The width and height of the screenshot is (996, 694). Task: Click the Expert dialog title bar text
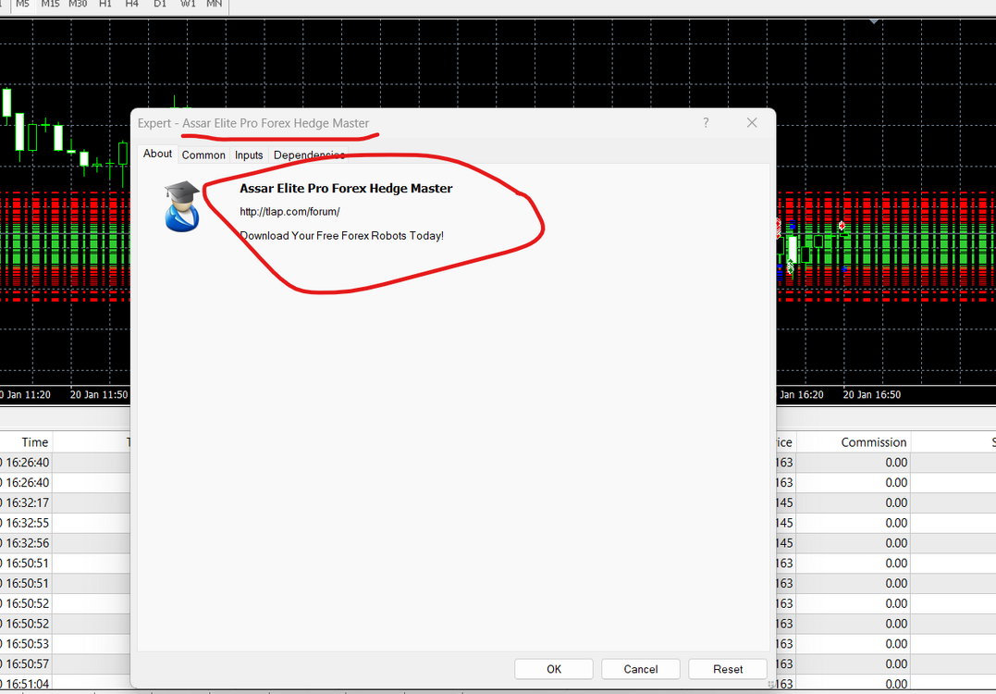click(x=253, y=123)
